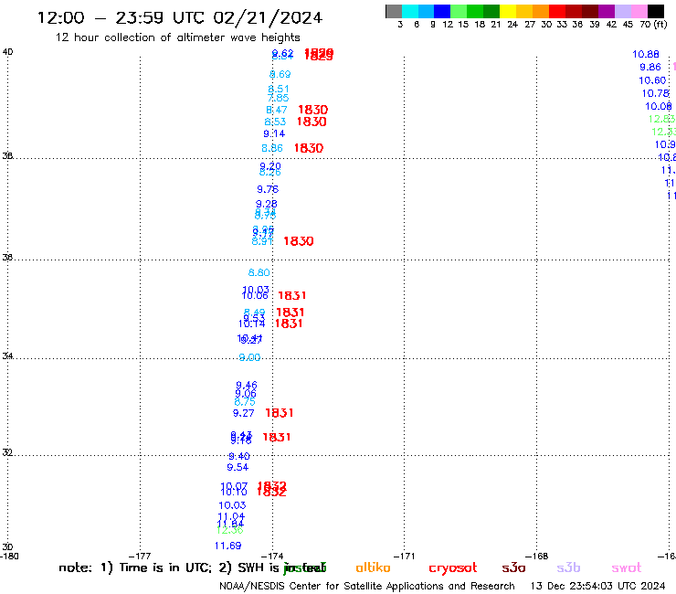Image resolution: width=676 pixels, height=594 pixels.
Task: Click the latitude axis label 34
Action: (7, 356)
